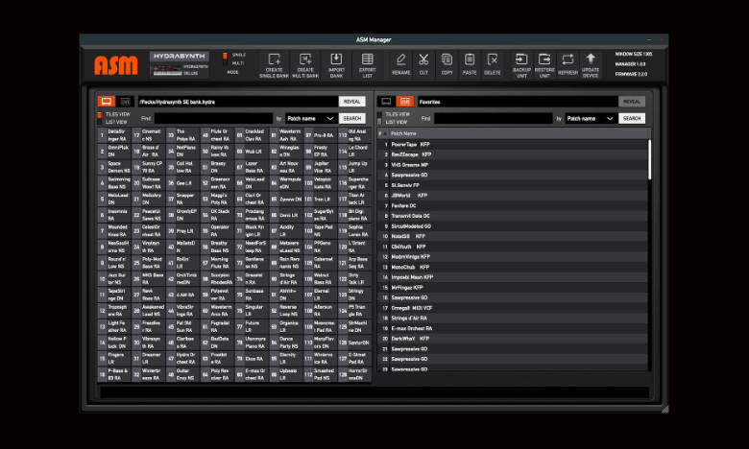Viewport: 749px width, 449px height.
Task: Open right panel Patch name dropdown
Action: pyautogui.click(x=590, y=118)
